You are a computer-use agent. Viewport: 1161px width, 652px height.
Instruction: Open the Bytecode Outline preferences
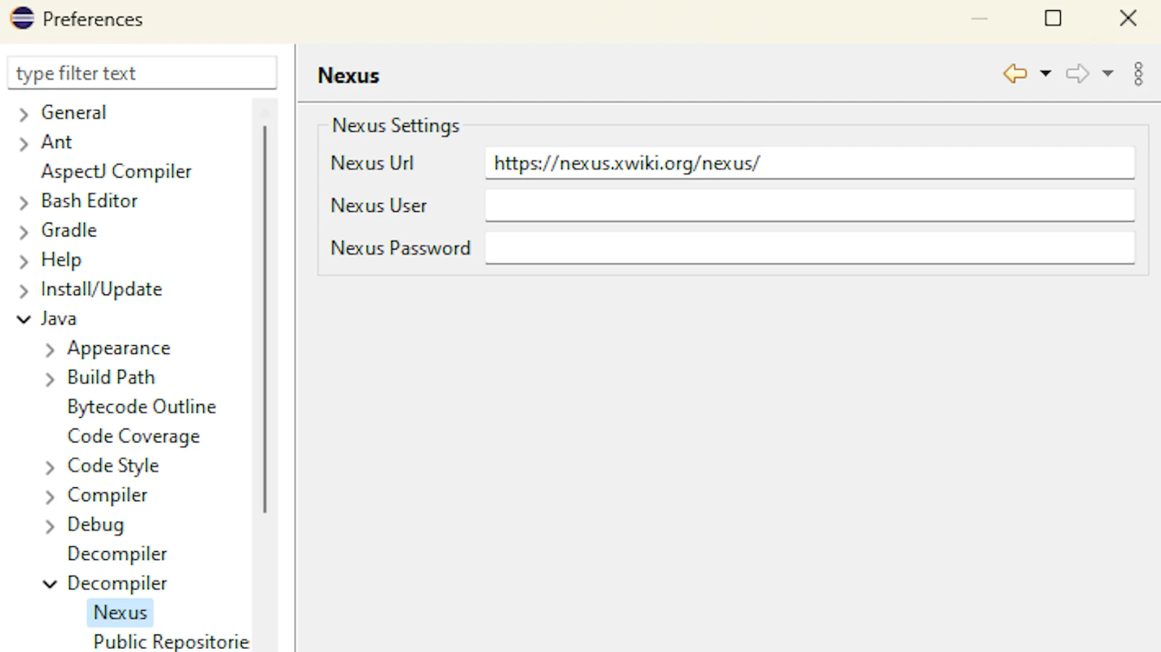141,407
